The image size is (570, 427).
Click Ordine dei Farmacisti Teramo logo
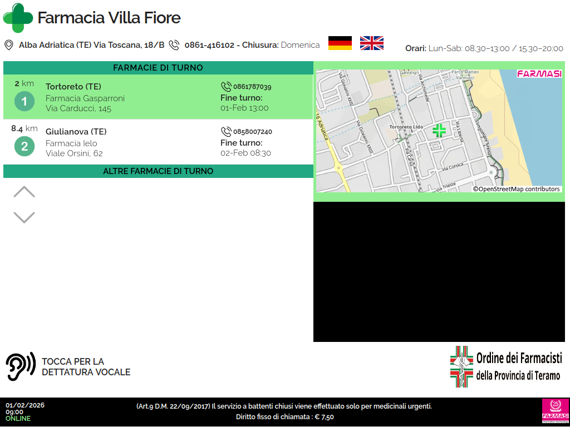tap(506, 366)
